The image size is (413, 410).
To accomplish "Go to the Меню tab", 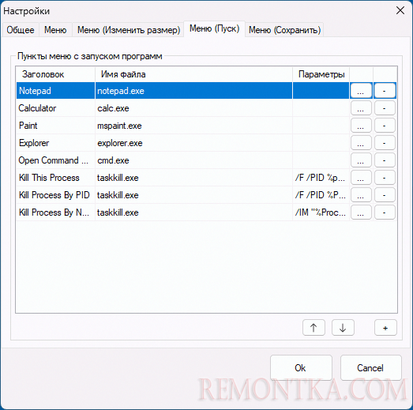I will tap(55, 30).
